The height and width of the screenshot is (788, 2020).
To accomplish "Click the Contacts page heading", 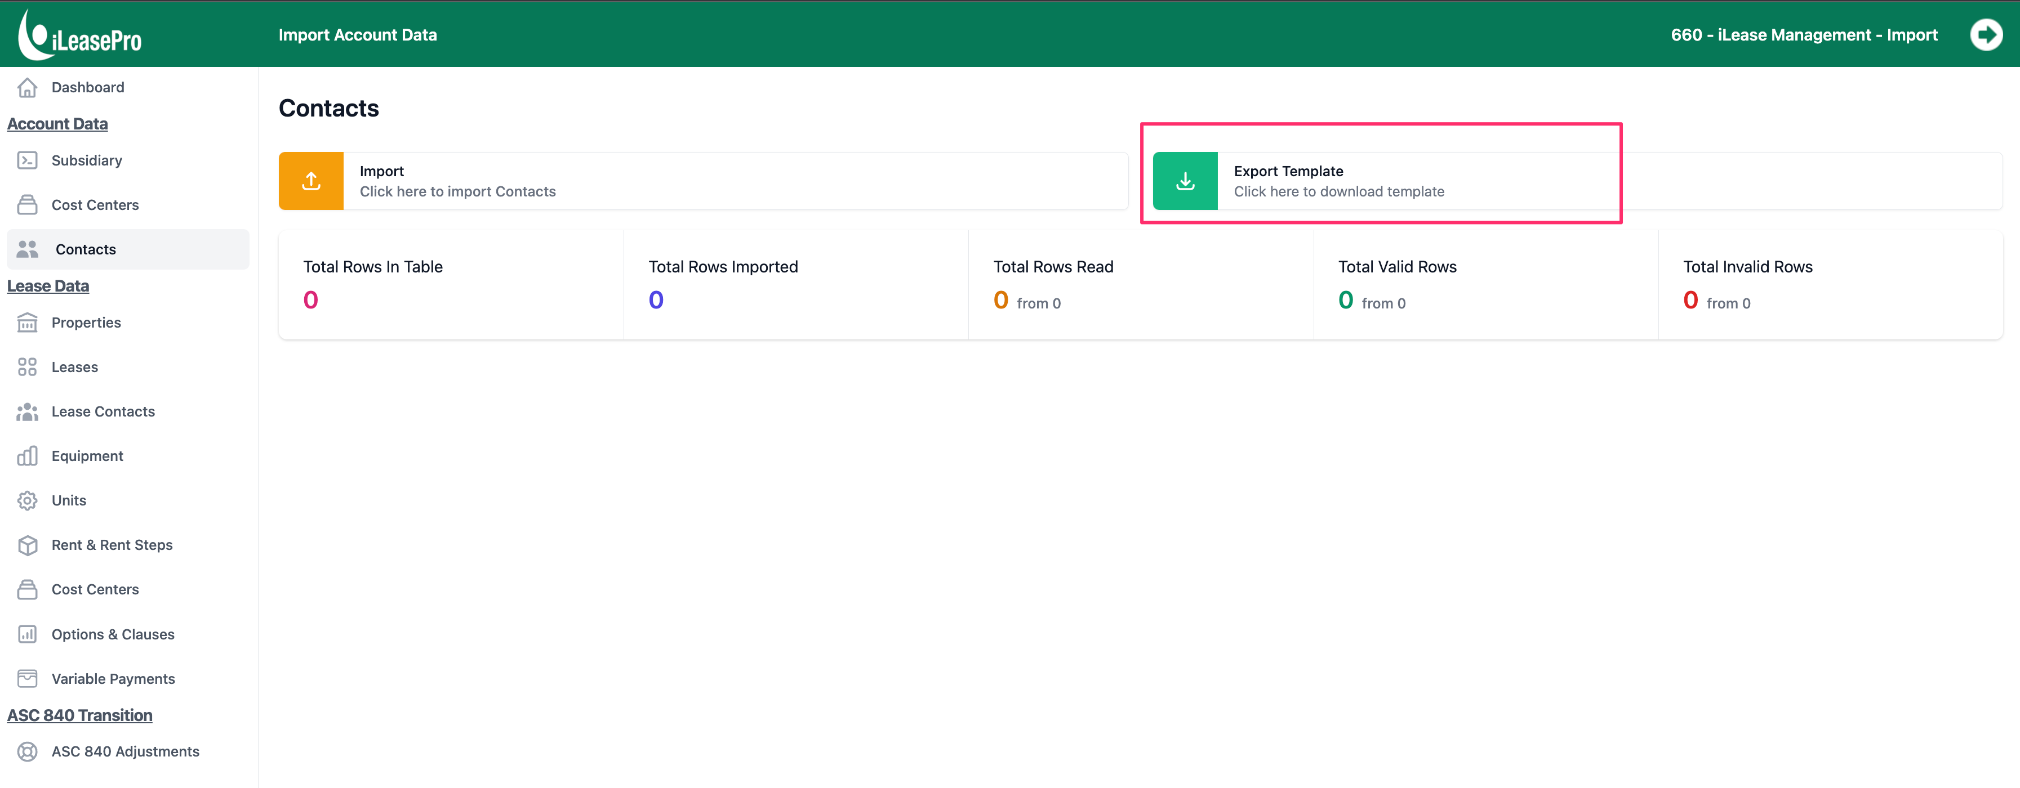I will point(328,108).
